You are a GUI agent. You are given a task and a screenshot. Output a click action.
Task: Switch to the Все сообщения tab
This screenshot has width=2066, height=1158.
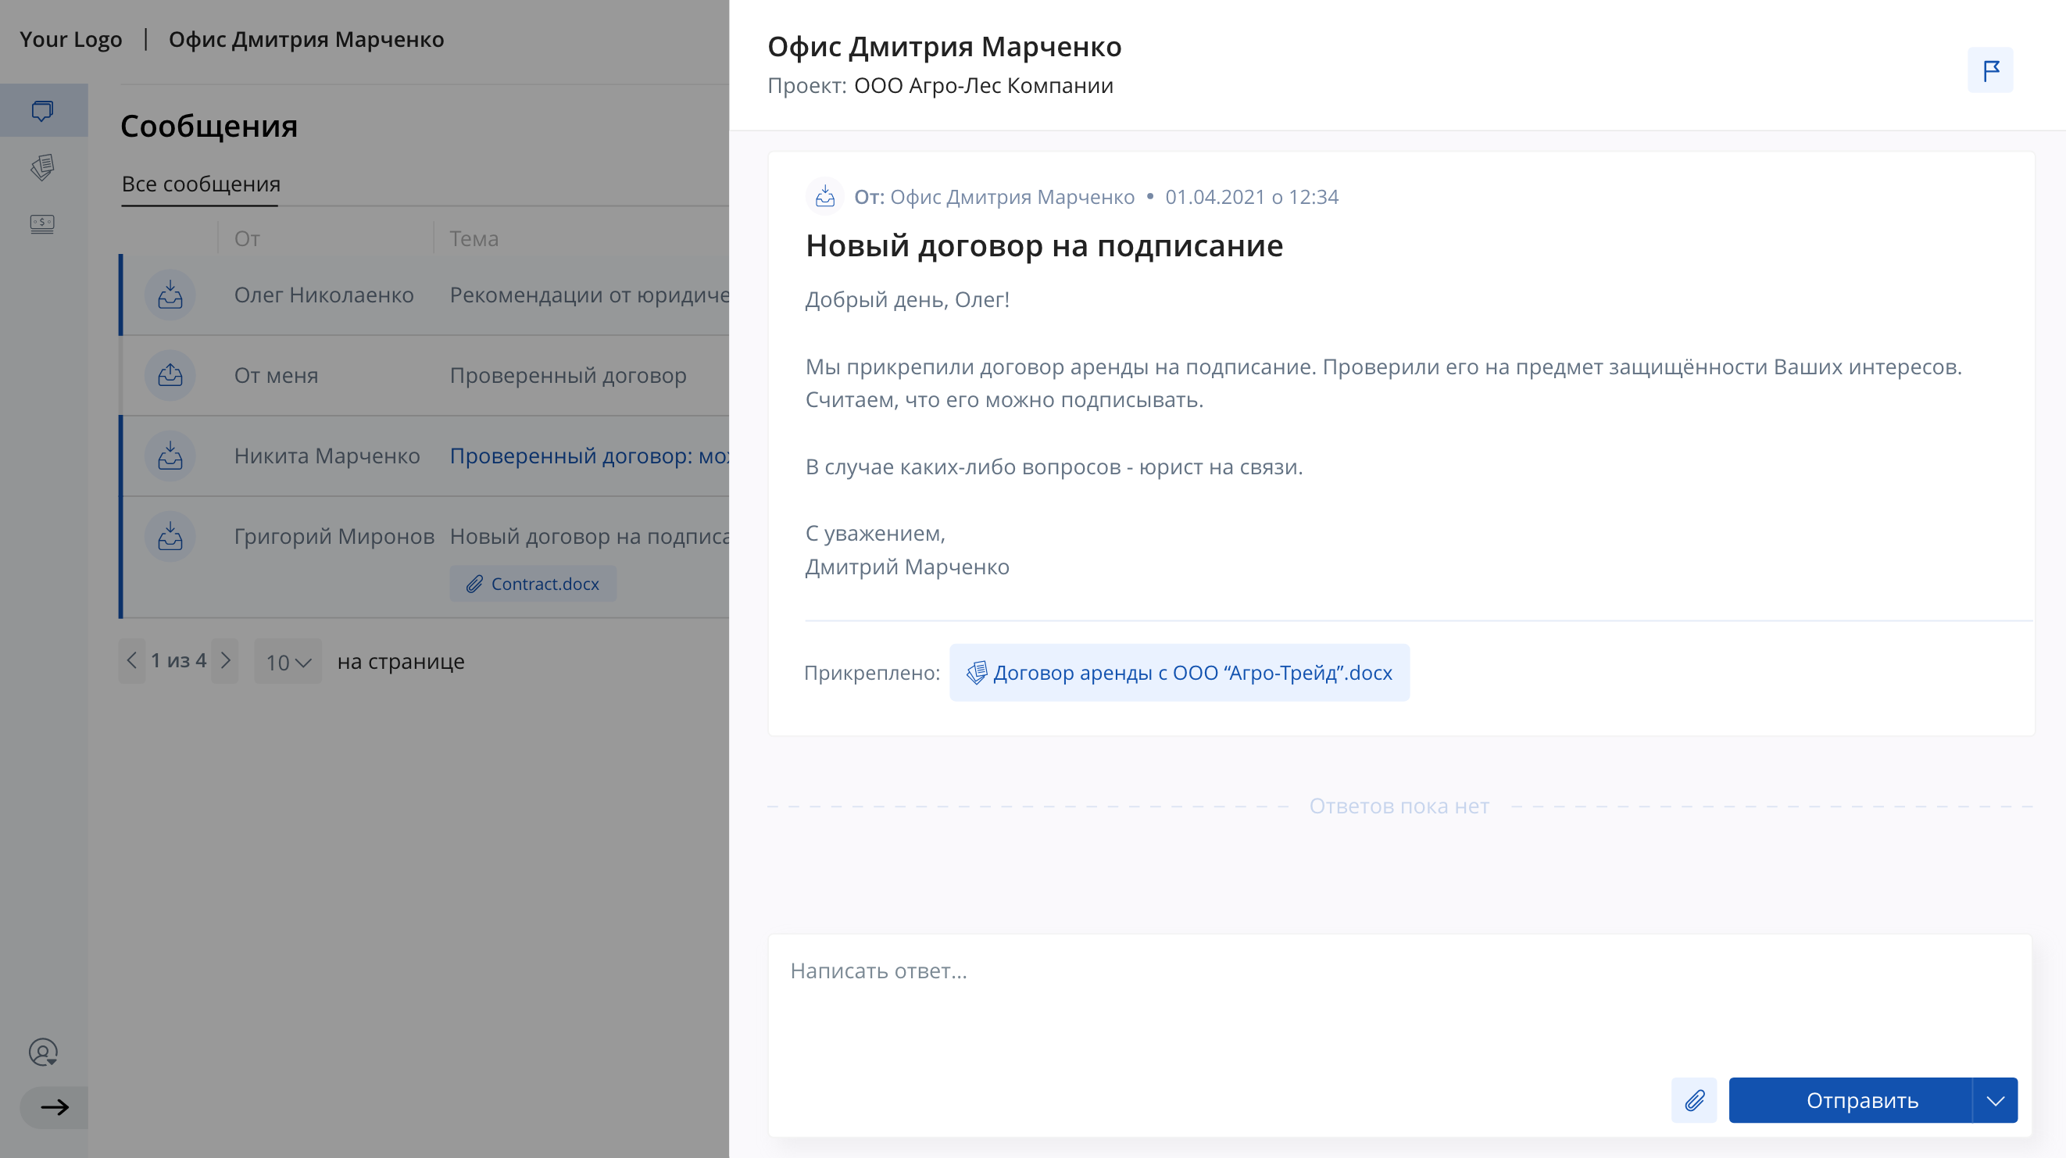click(201, 184)
